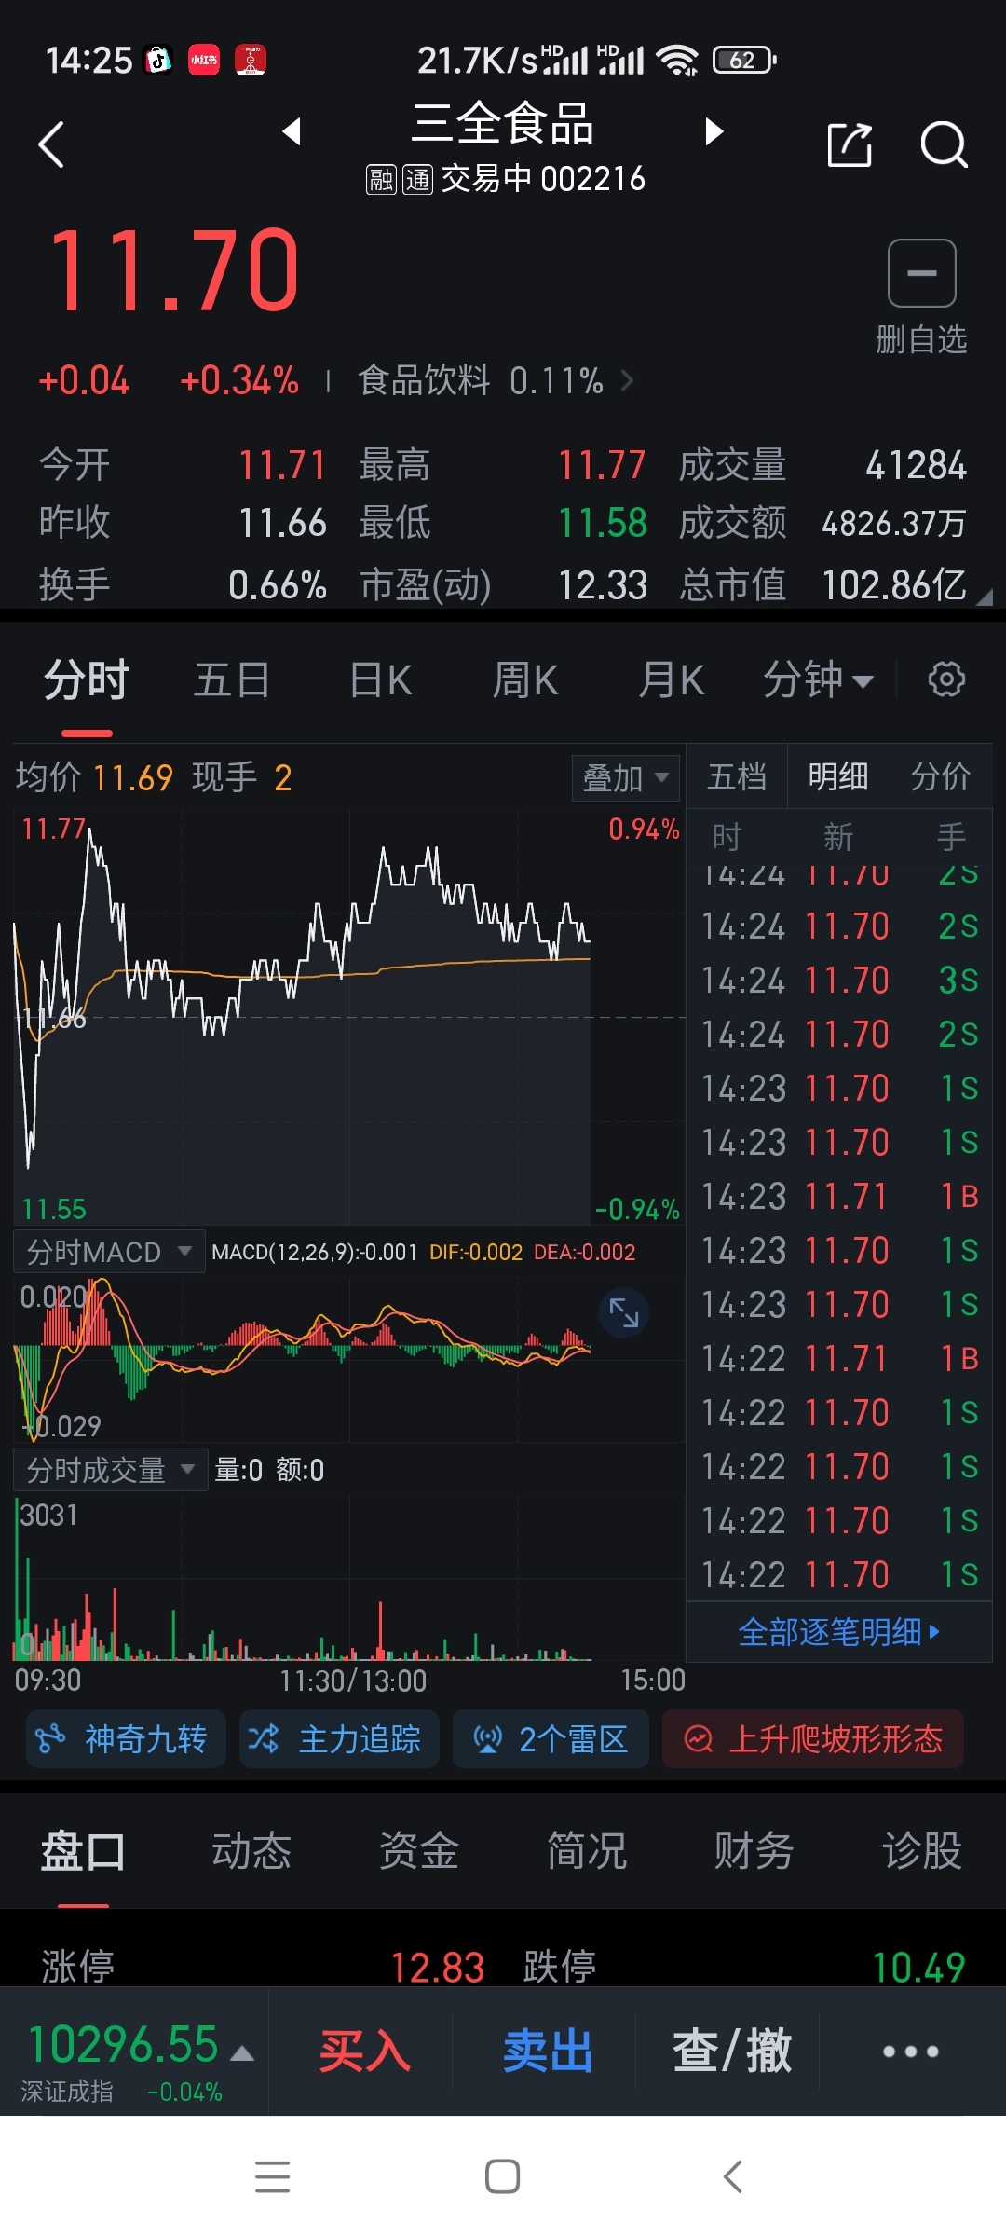Switch to next stock with right triangle

click(714, 131)
